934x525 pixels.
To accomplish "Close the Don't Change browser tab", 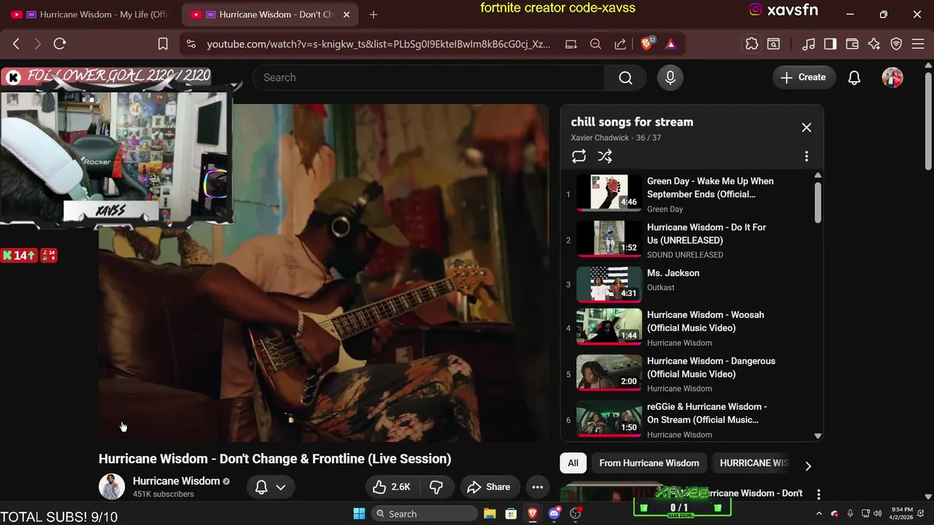I will coord(347,15).
